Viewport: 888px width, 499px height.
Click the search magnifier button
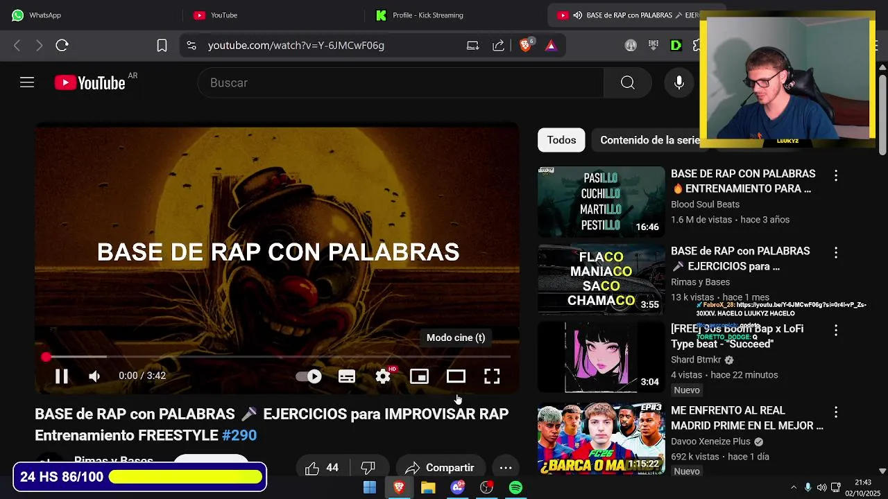[628, 82]
